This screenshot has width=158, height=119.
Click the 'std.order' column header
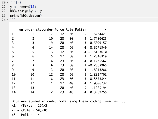click(x=44, y=29)
